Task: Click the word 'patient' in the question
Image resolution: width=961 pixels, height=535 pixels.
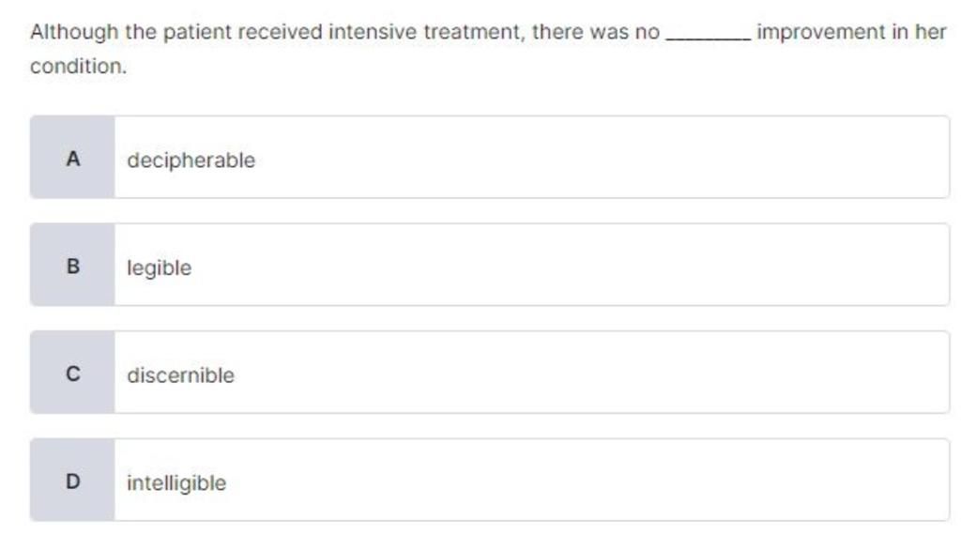Action: click(197, 33)
